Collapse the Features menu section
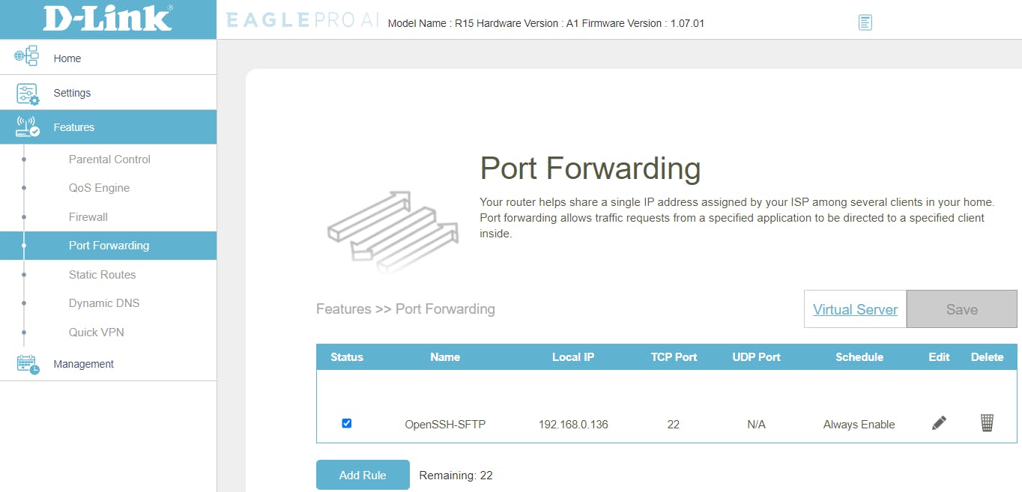This screenshot has width=1022, height=492. [73, 127]
